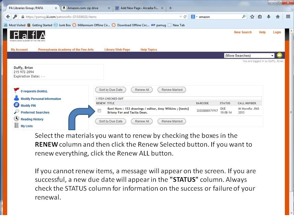Click the Modify PIN number icon

point(16,105)
